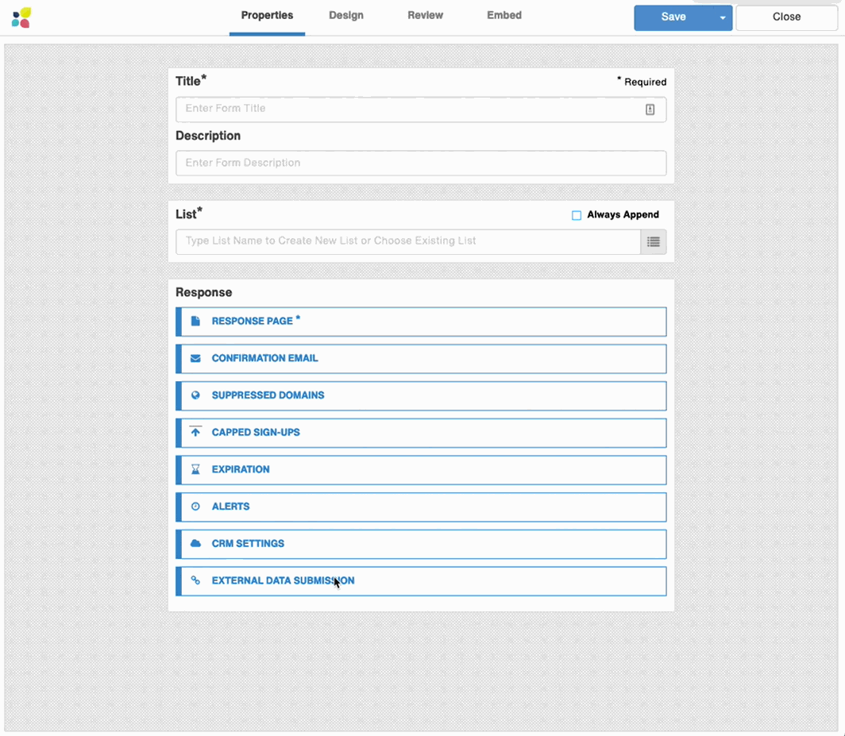Open the Embed tab
This screenshot has height=736, width=845.
coord(504,16)
